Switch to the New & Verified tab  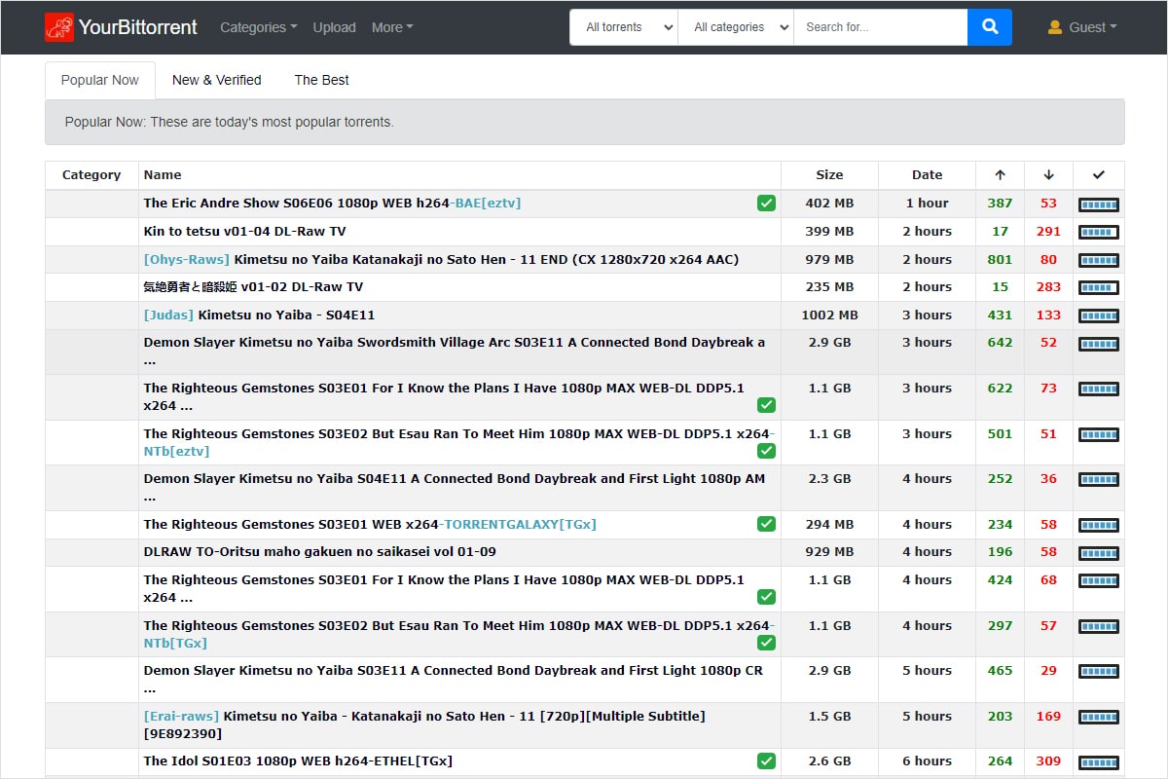(x=217, y=80)
